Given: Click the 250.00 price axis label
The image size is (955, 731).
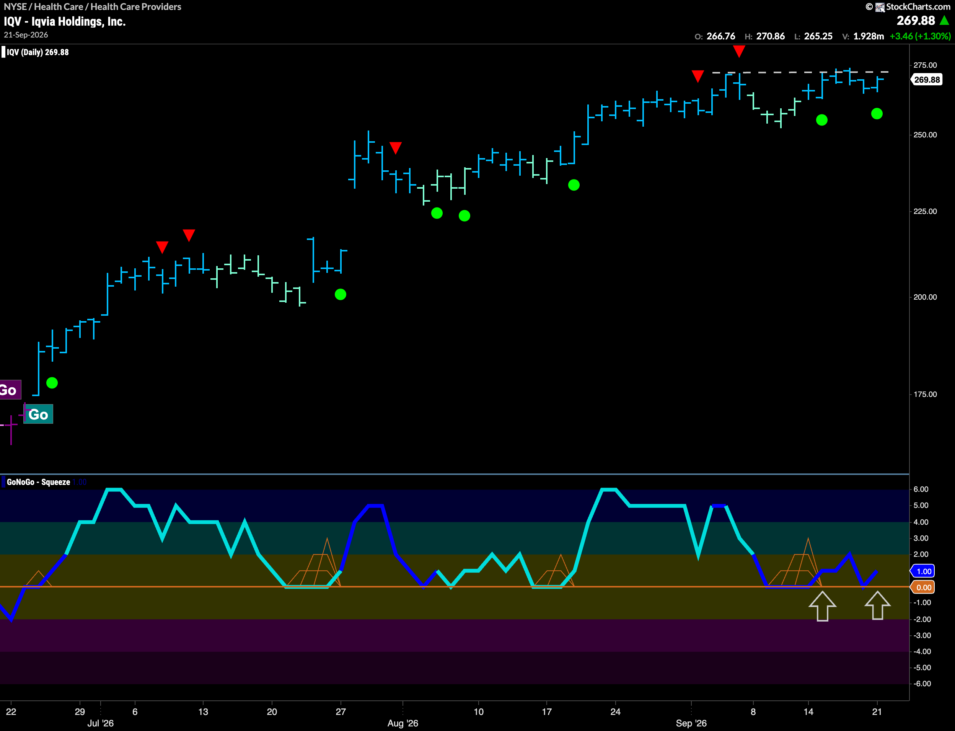Looking at the screenshot, I should pos(925,135).
